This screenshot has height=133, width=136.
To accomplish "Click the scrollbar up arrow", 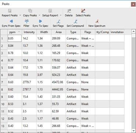I will point(134,32).
